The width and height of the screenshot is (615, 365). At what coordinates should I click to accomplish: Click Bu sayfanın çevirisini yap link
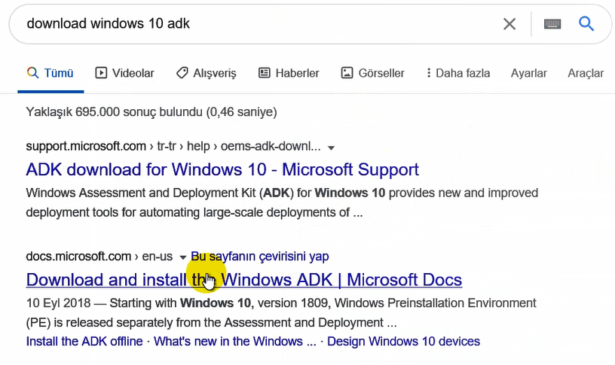coord(260,257)
